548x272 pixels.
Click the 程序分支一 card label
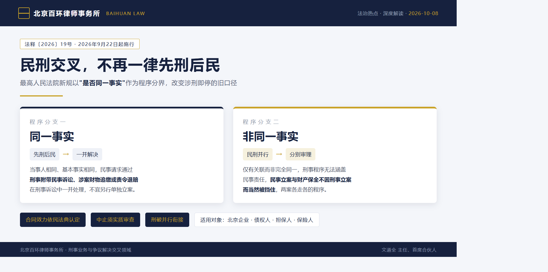48,122
